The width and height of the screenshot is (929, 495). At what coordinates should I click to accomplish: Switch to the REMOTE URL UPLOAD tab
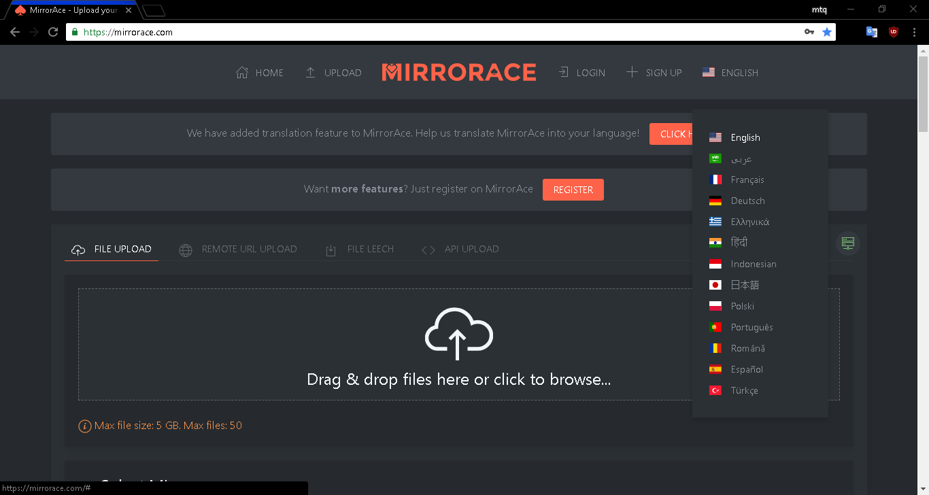pyautogui.click(x=238, y=250)
